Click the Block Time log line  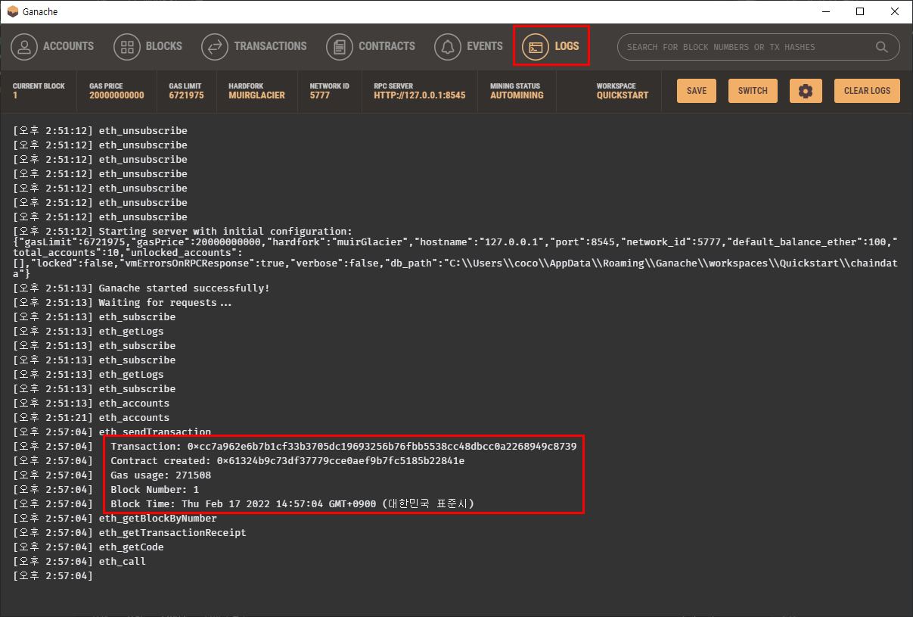coord(292,504)
